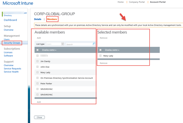
Task: Open Home in top navigation
Action: coord(121,2)
